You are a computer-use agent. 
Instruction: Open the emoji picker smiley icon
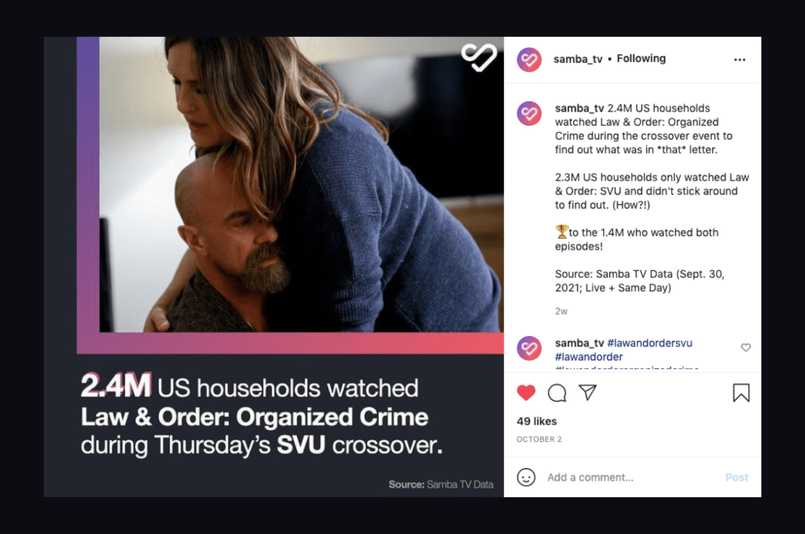[526, 477]
